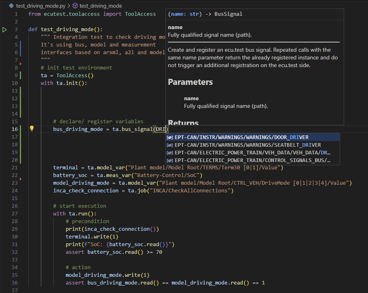368x293 pixels.
Task: Click the breadcrumb chevron separator
Action: pos(68,6)
